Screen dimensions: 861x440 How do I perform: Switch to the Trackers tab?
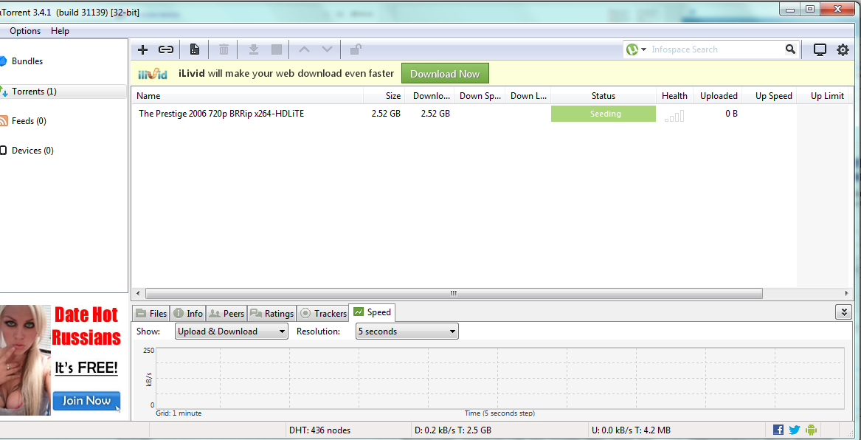coord(323,314)
